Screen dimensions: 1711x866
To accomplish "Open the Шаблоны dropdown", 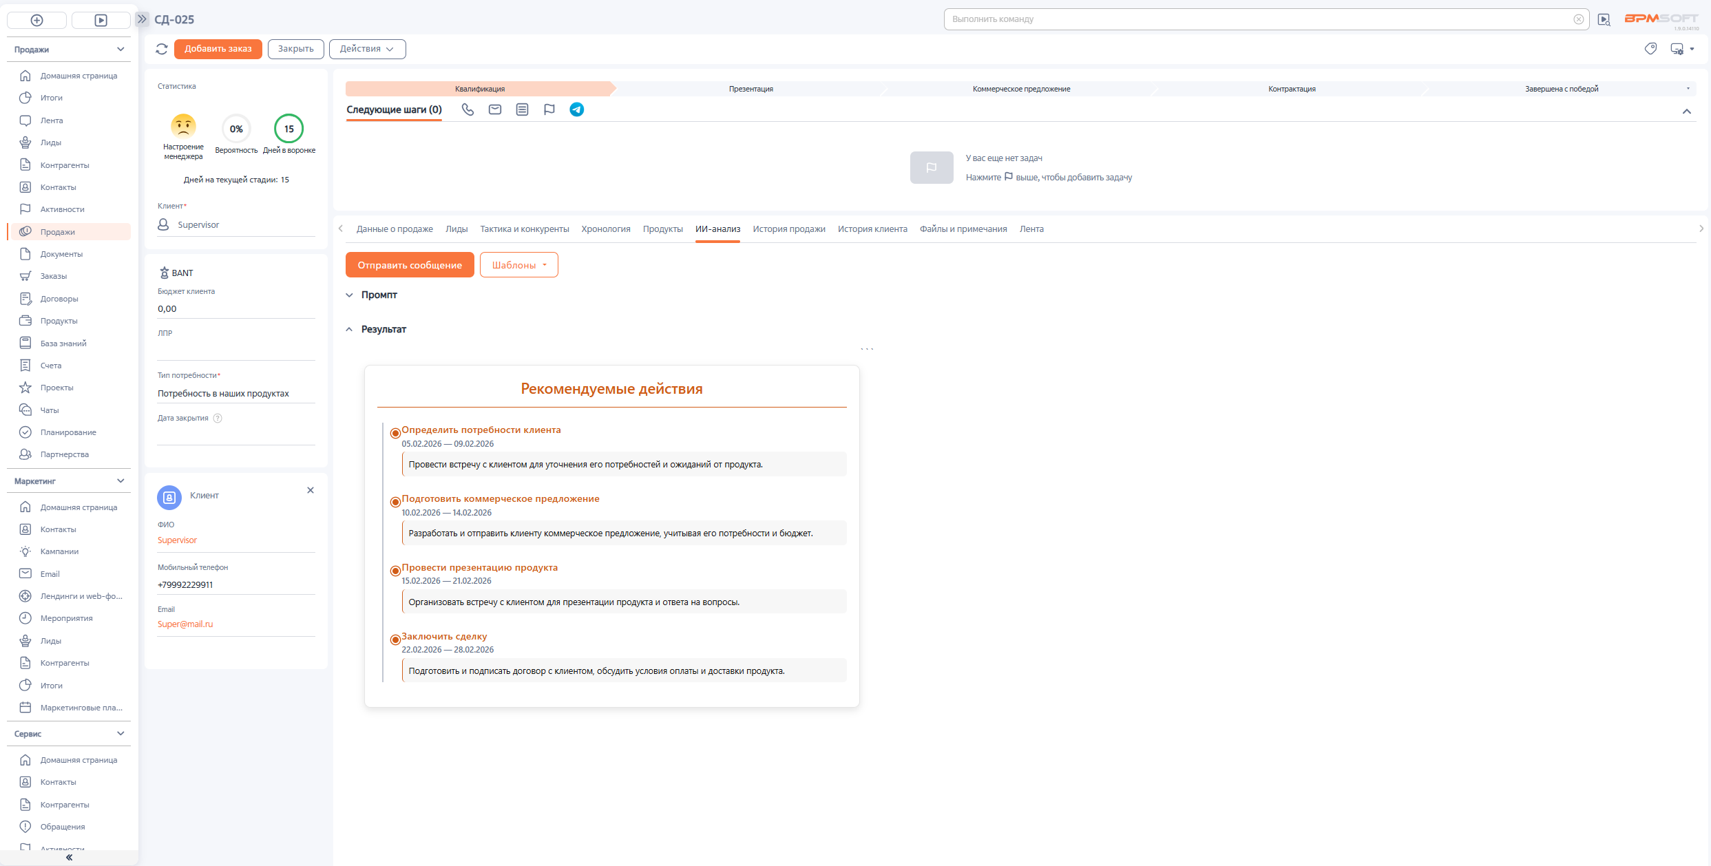I will 518,265.
